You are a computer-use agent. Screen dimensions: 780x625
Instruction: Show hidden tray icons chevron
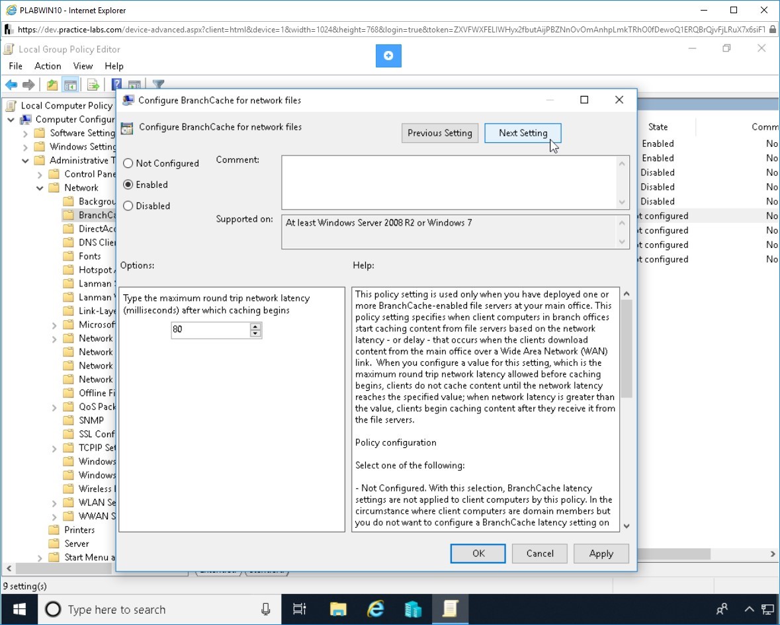[749, 609]
